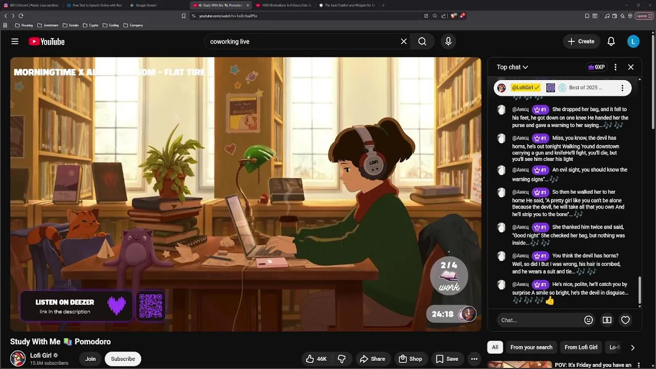The image size is (656, 369).
Task: Dislike the video with thumbs down
Action: click(x=342, y=359)
